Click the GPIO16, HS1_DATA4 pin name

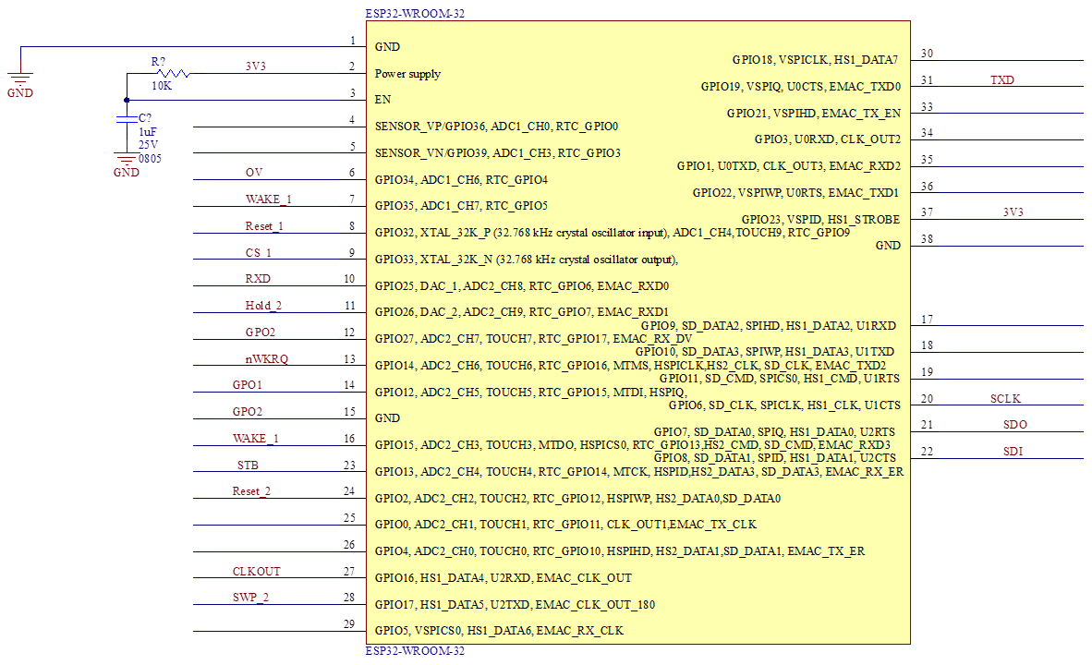503,578
